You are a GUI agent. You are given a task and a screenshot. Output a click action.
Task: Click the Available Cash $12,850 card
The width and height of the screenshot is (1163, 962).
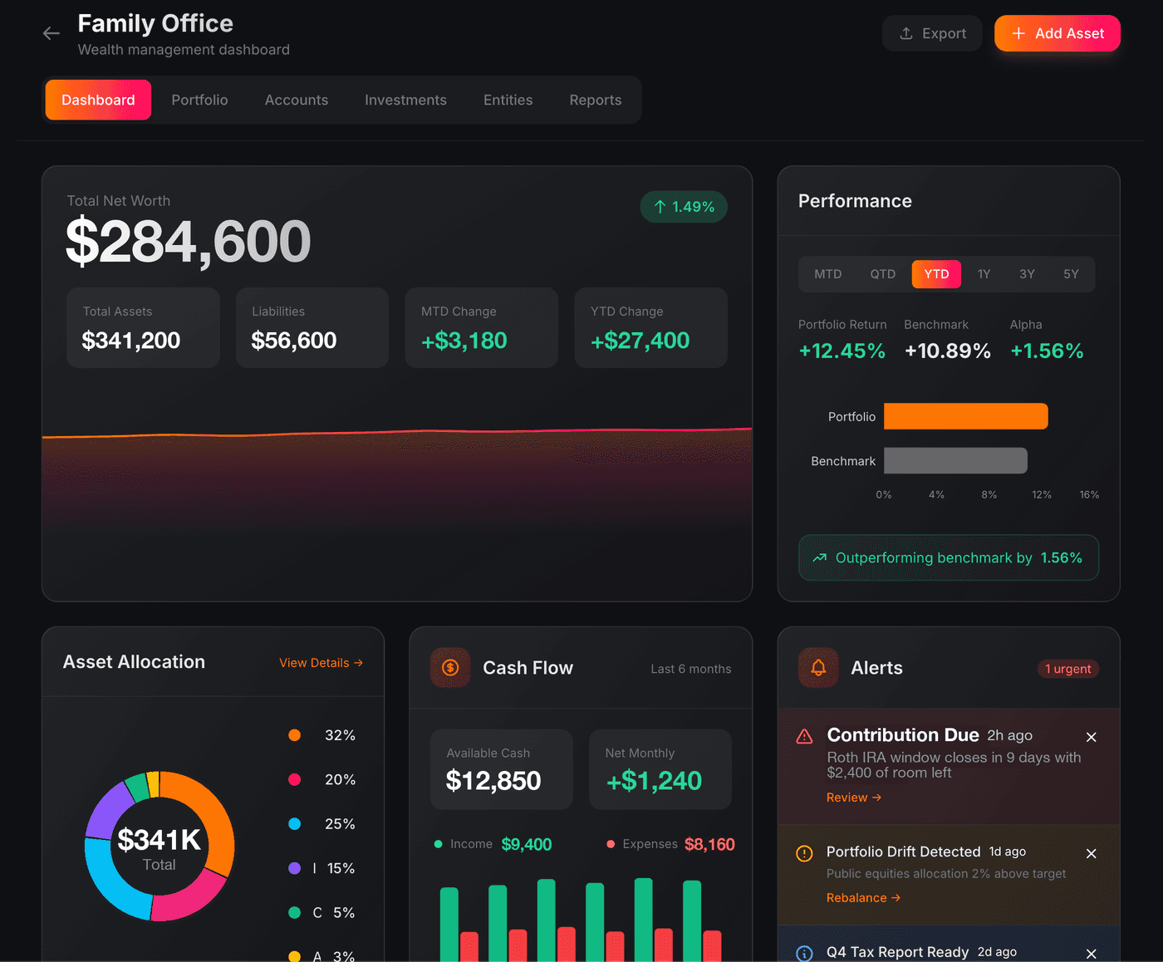point(502,769)
